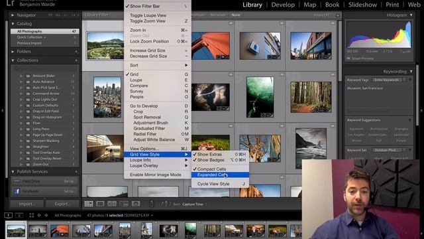Screen dimensions: 424x239
Task: Switch to the Print module
Action: click(x=392, y=5)
